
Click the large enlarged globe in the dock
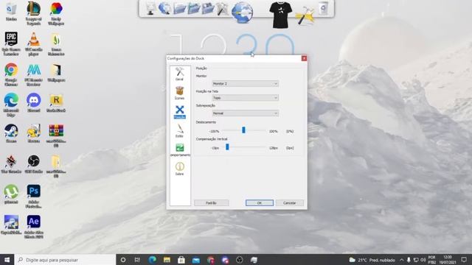tap(242, 13)
